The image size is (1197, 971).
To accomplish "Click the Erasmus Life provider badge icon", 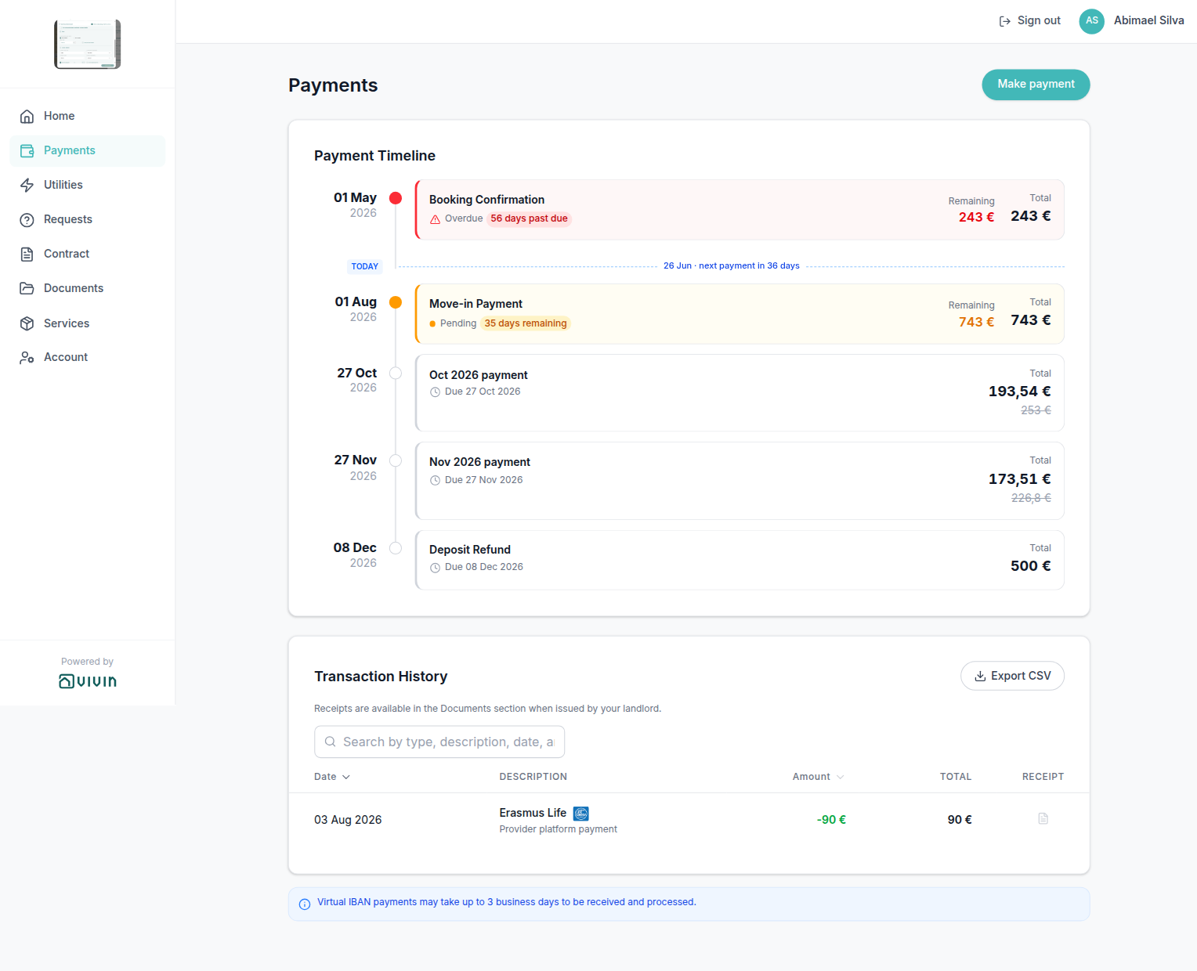I will click(580, 814).
